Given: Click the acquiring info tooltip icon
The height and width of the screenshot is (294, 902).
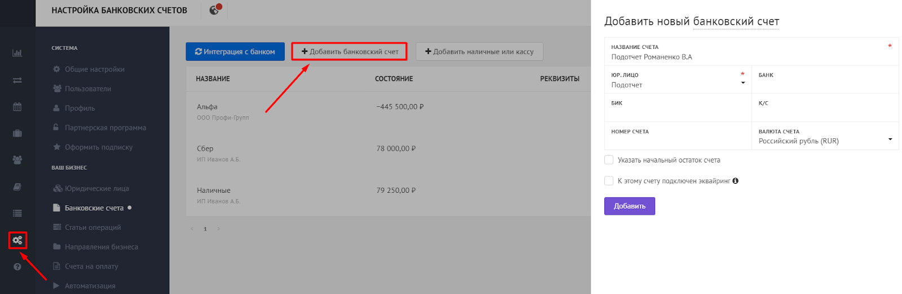Looking at the screenshot, I should pyautogui.click(x=736, y=181).
